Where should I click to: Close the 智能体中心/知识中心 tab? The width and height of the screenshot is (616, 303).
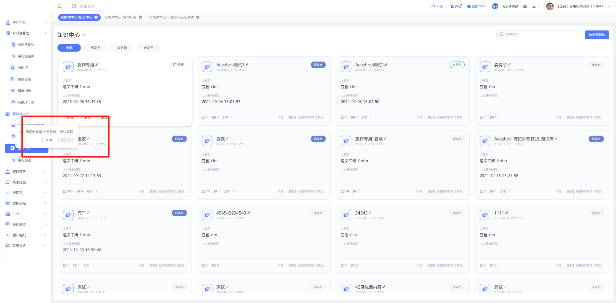tap(96, 17)
